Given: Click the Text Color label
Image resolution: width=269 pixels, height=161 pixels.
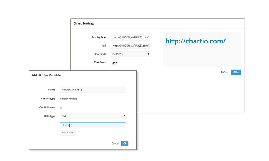Looking at the screenshot, I should [x=100, y=62].
